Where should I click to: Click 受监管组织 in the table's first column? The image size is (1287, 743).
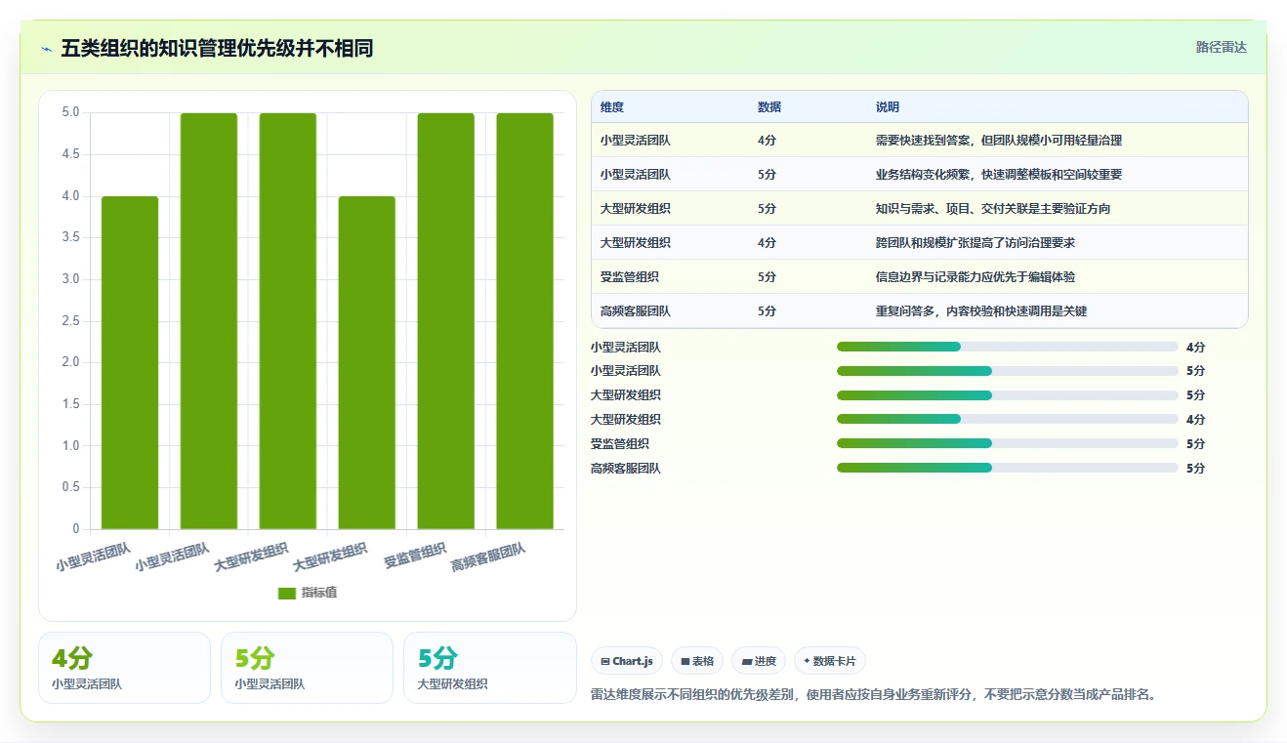click(630, 277)
